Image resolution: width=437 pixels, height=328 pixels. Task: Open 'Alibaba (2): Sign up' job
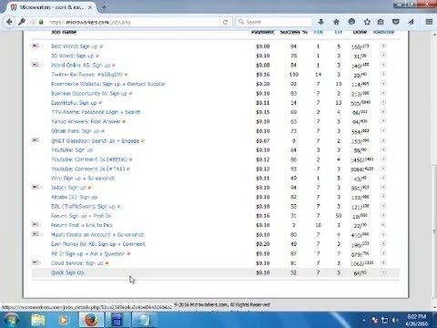[x=74, y=197]
